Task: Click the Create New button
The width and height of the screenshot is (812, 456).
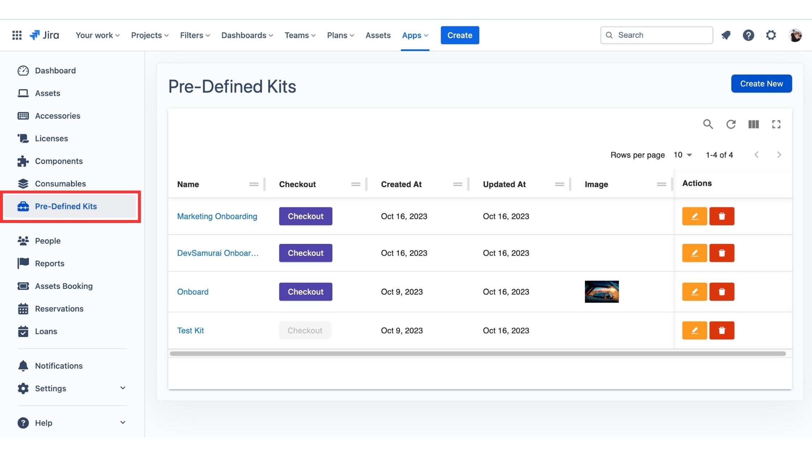Action: coord(761,84)
